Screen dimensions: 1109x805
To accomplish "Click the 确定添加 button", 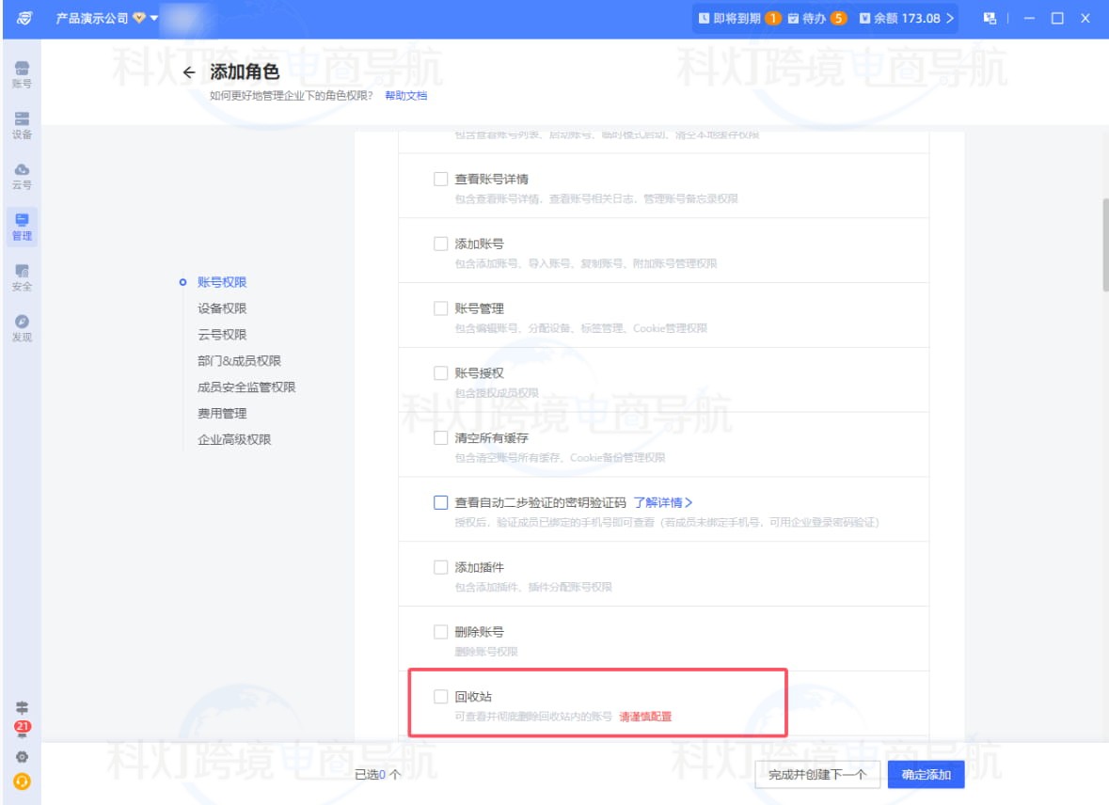I will [925, 774].
